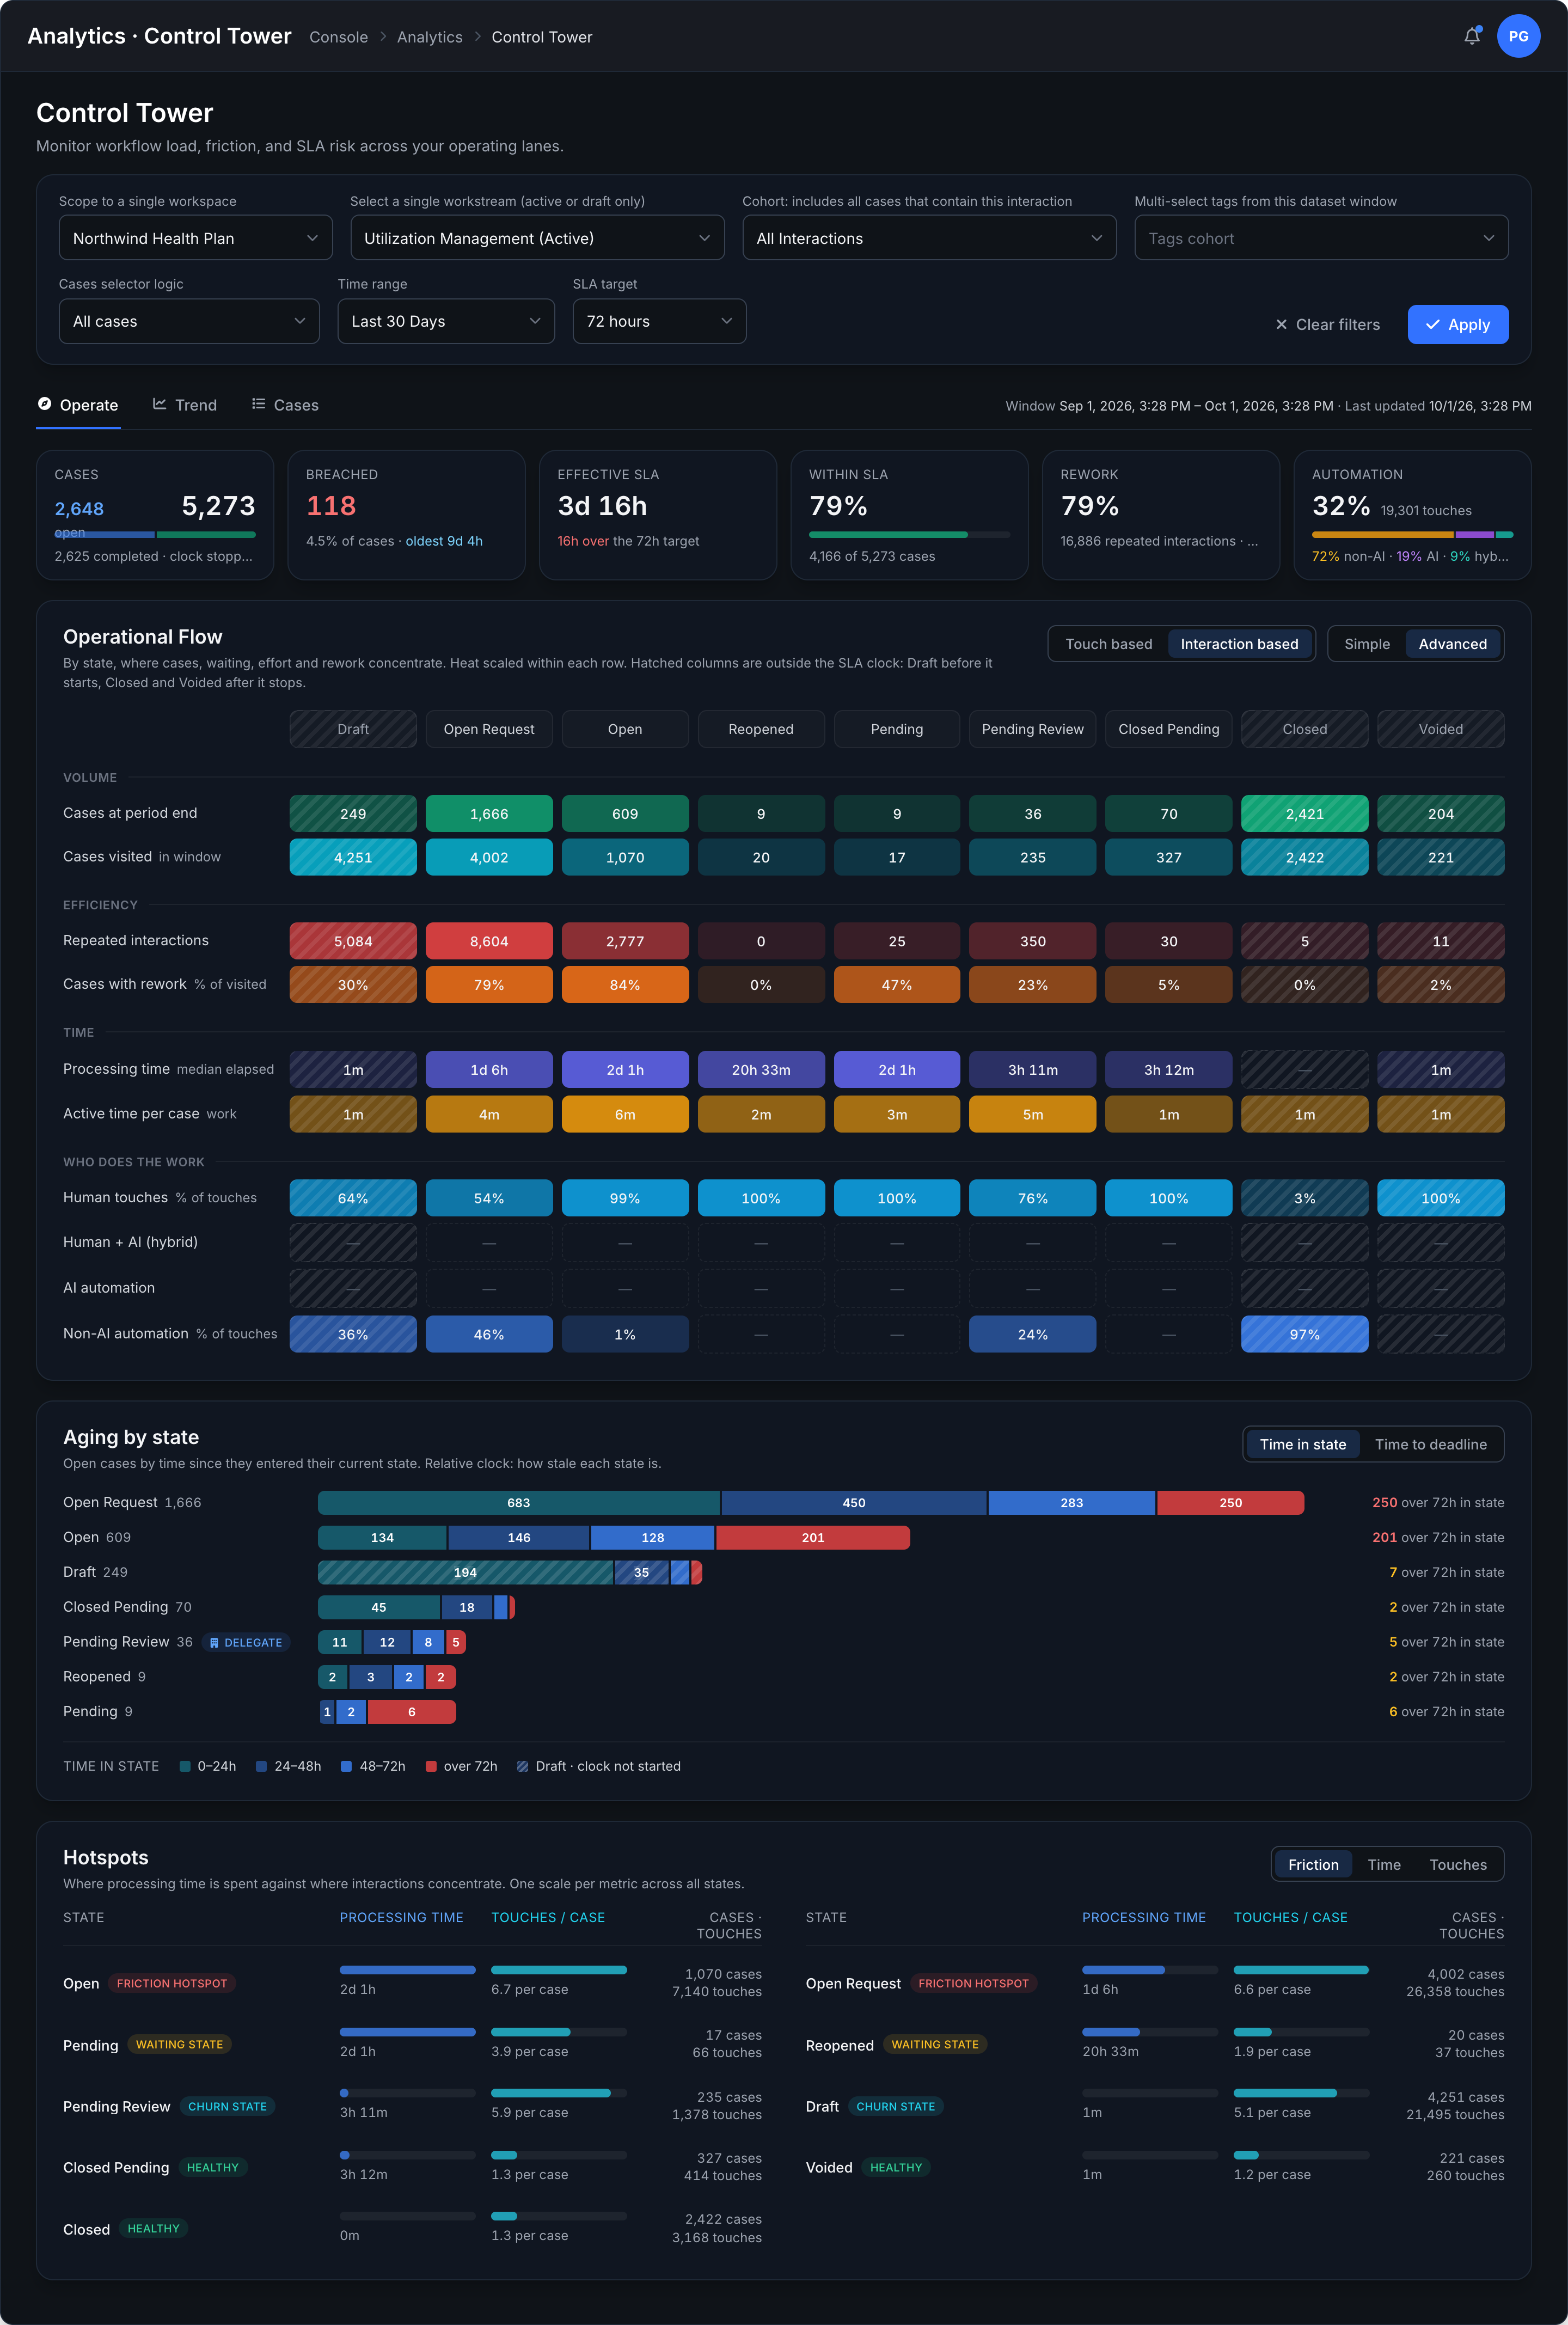Click the 84% cases with rework cell
This screenshot has height=2325, width=1568.
pyautogui.click(x=625, y=985)
